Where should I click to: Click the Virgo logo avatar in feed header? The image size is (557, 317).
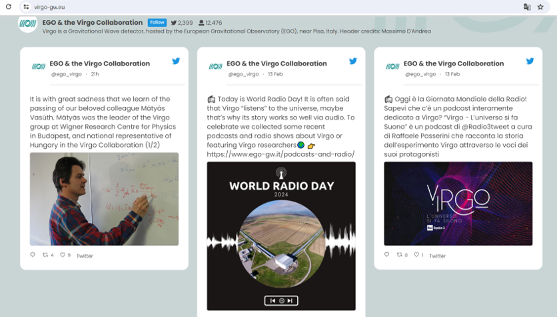(x=28, y=23)
